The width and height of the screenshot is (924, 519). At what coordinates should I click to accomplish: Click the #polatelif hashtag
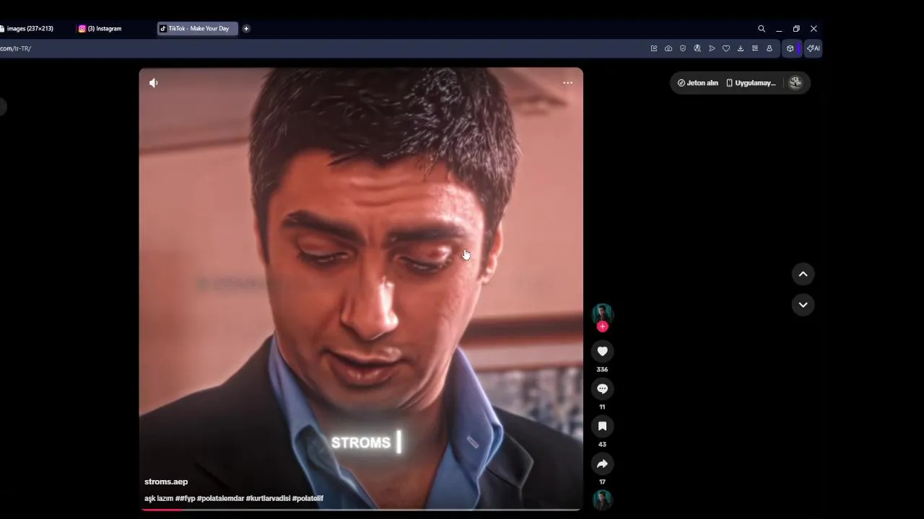tap(308, 498)
